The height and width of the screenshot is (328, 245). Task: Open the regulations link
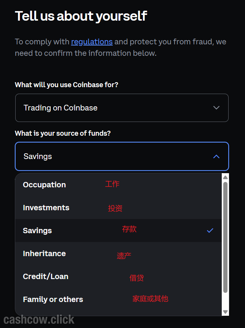pos(91,42)
